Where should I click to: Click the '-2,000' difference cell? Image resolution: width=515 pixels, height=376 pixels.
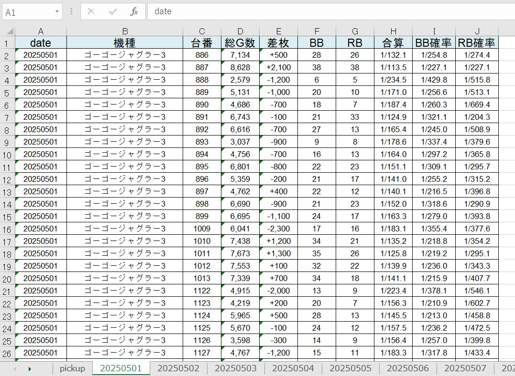[x=278, y=291]
